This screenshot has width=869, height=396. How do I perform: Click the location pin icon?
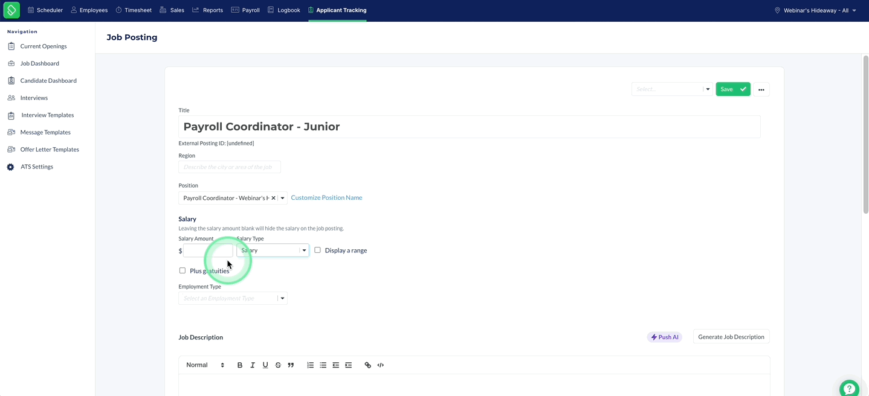point(777,10)
